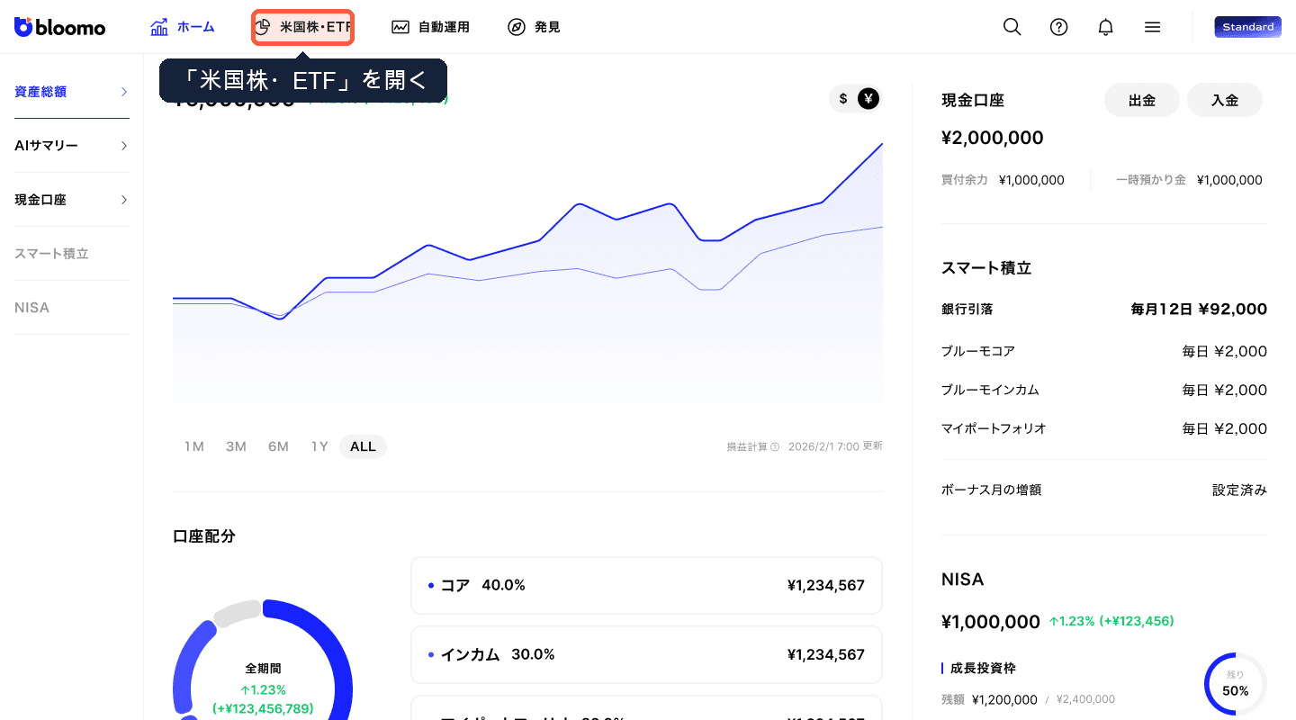This screenshot has width=1296, height=720.
Task: Open the スマート積立 section heading
Action: click(x=986, y=268)
